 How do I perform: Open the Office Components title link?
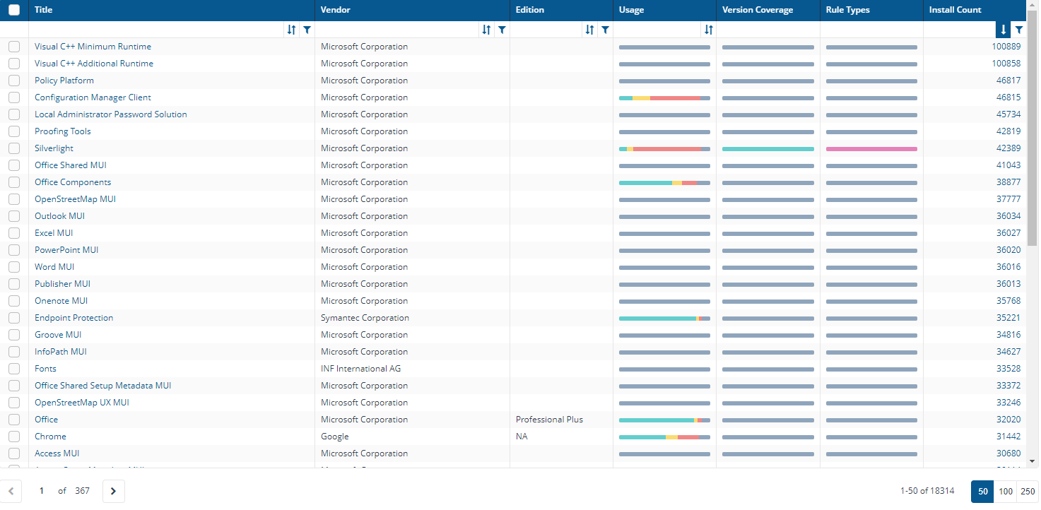(x=73, y=182)
